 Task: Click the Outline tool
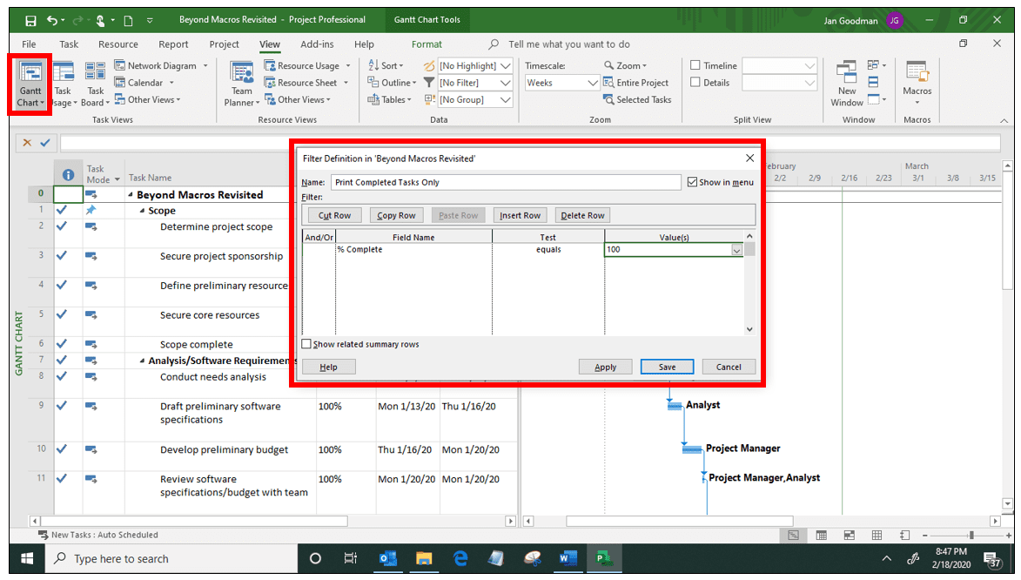pos(392,83)
